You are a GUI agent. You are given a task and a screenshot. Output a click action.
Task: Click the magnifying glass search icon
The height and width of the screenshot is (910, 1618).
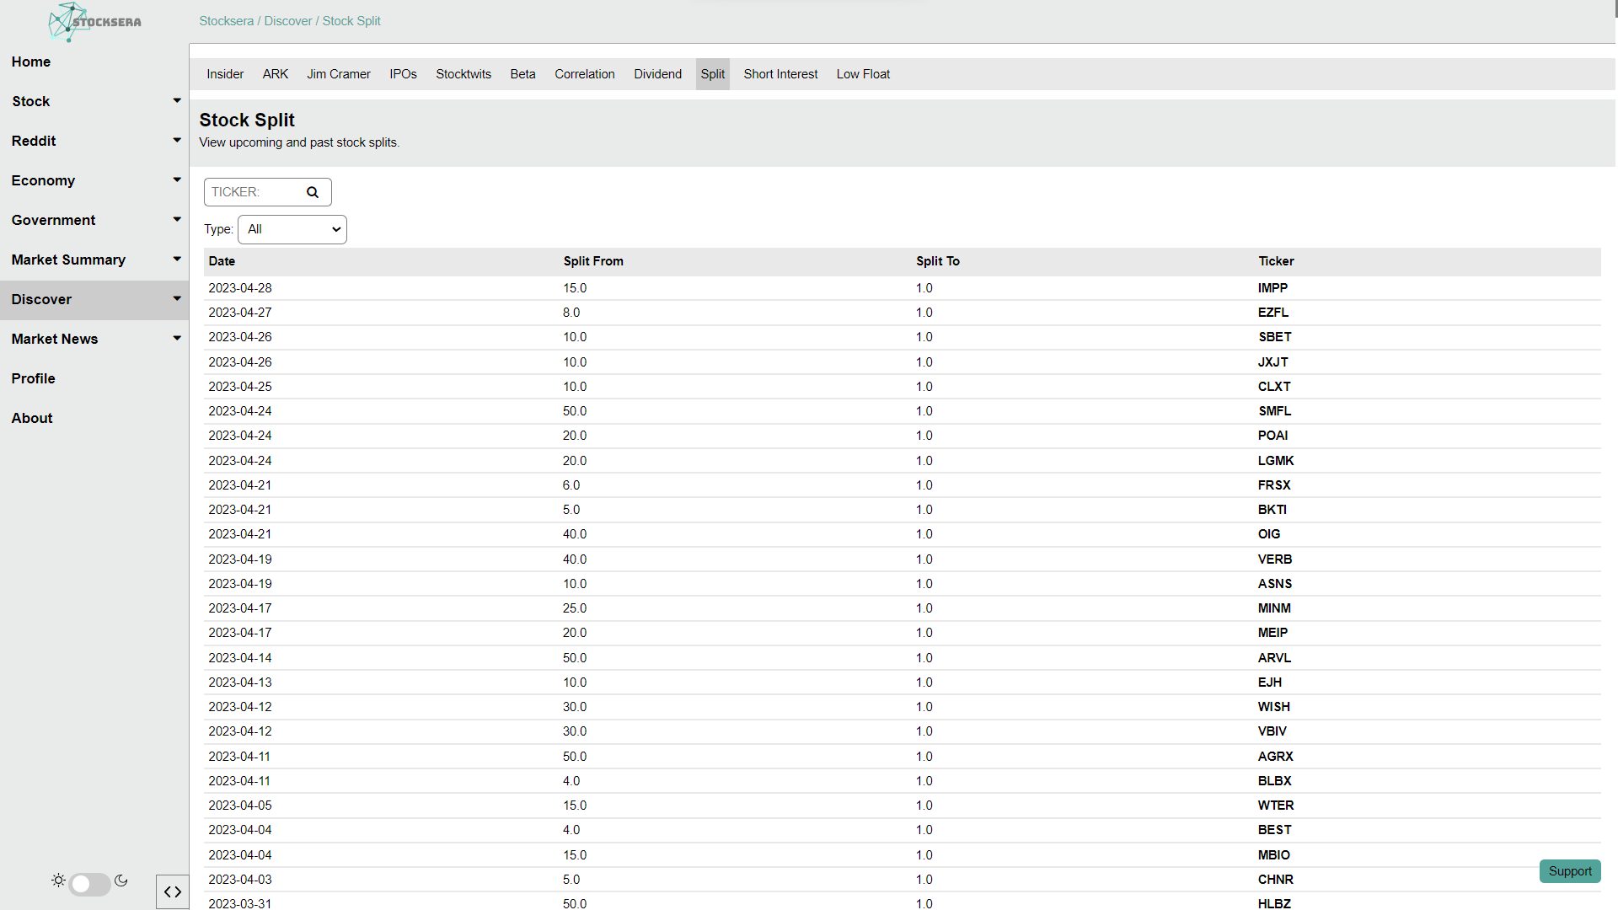[313, 192]
